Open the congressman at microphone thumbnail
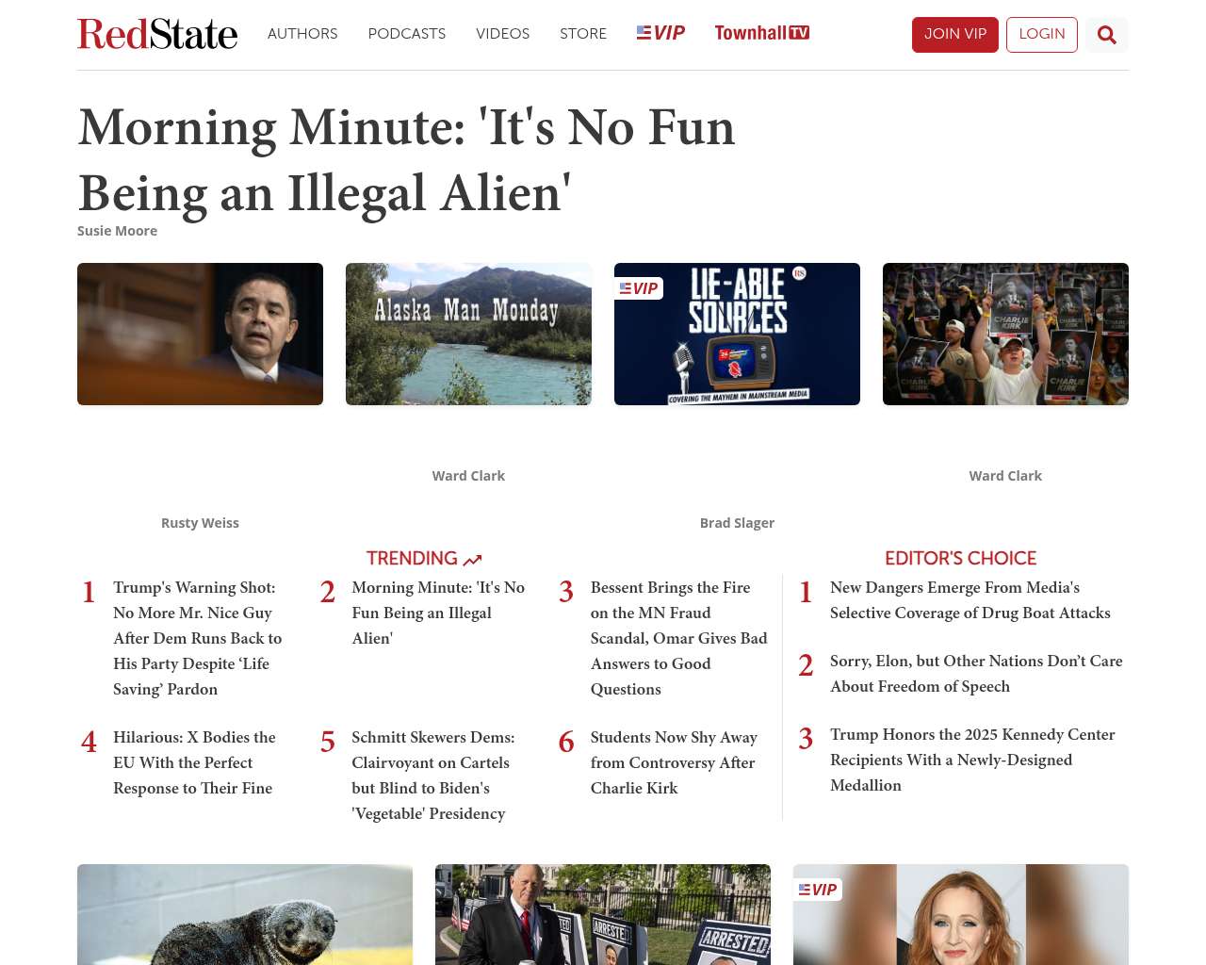The width and height of the screenshot is (1206, 965). (200, 334)
